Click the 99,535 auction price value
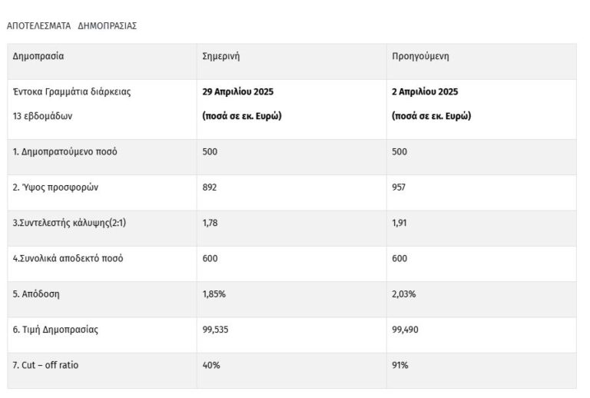 click(215, 330)
